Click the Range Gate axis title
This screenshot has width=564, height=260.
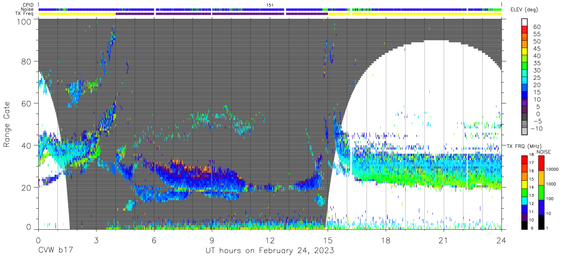pos(7,124)
